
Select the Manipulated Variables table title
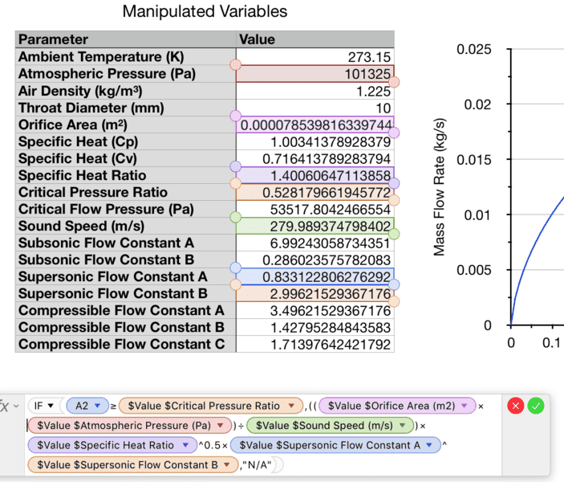pos(205,12)
